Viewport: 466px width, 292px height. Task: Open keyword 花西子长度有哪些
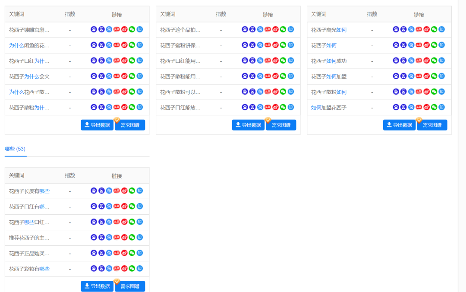29,191
